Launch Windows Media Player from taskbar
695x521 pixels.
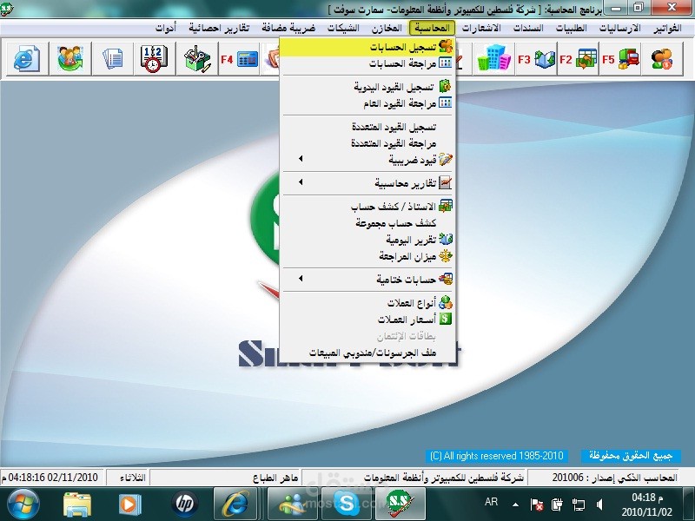[129, 505]
